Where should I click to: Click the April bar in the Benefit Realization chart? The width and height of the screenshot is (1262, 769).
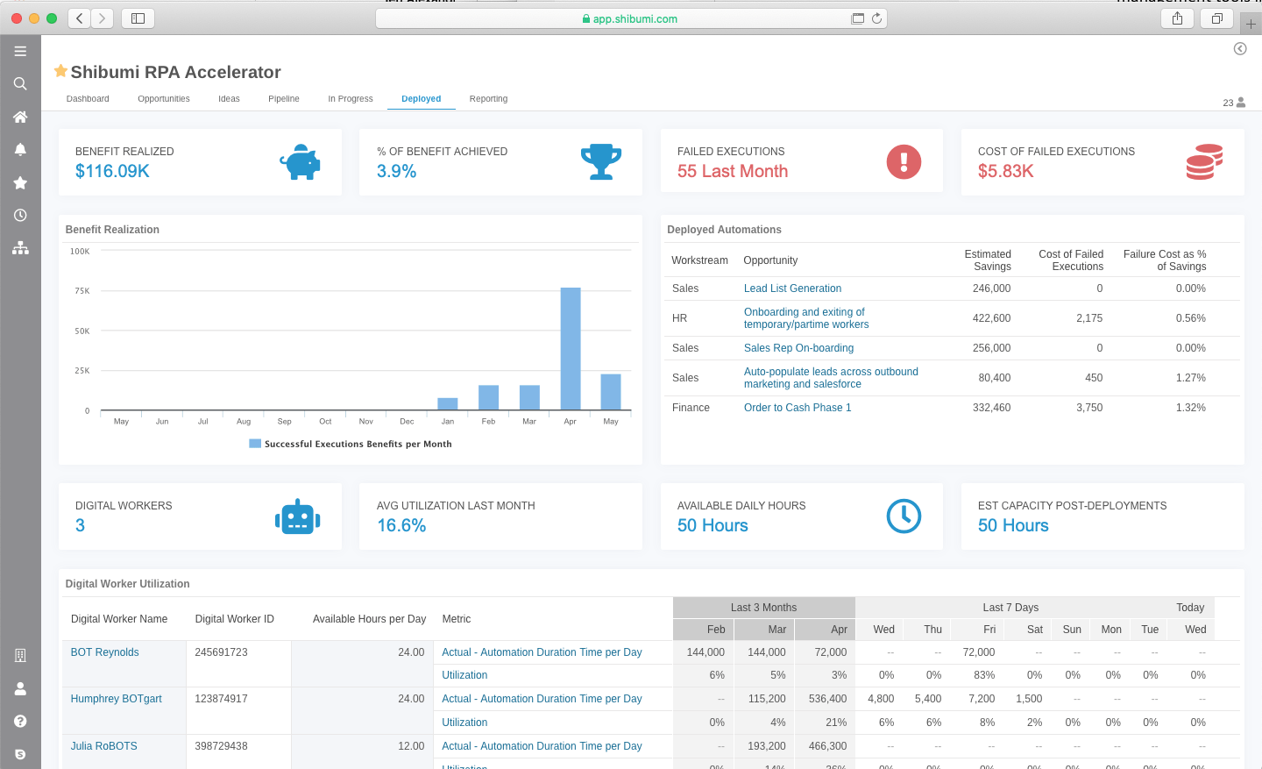pyautogui.click(x=571, y=348)
